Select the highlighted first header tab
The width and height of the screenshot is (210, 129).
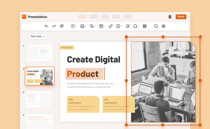click(82, 17)
